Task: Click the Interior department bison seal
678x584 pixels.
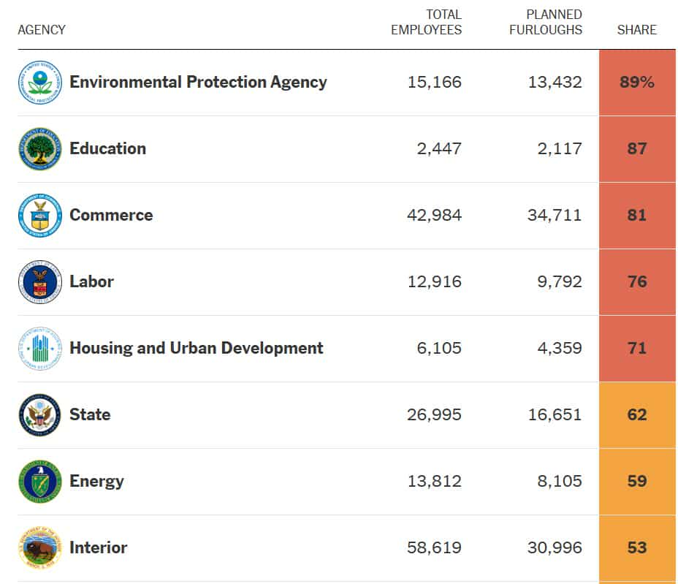Action: pos(40,548)
